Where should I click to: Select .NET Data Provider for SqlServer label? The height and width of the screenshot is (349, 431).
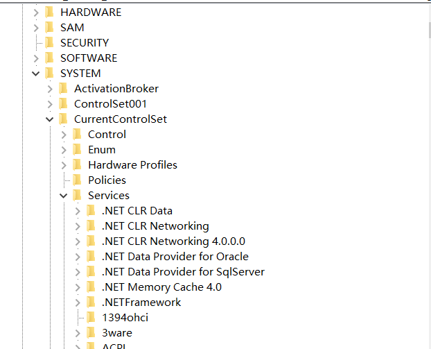point(183,272)
